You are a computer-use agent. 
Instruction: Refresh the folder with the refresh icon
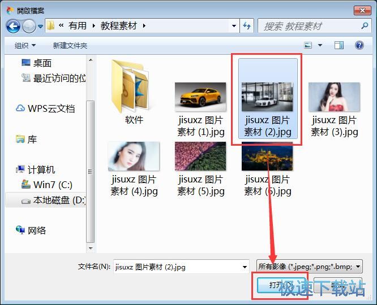[247, 25]
